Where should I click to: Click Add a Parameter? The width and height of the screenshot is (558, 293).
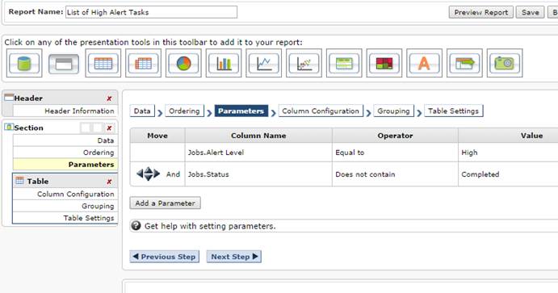click(x=165, y=203)
